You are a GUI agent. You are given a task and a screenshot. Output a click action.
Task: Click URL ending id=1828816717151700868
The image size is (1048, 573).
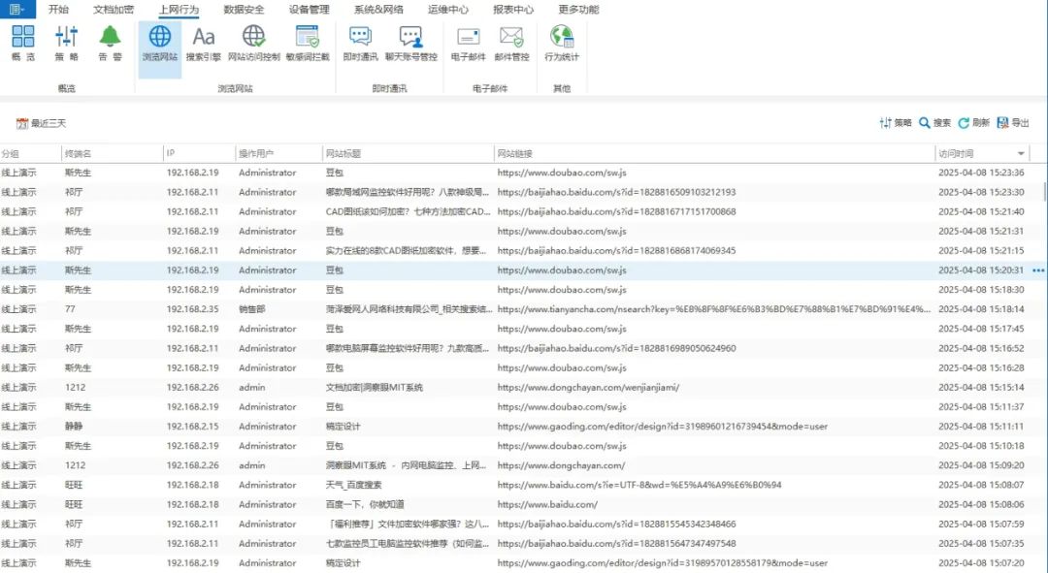coord(616,211)
